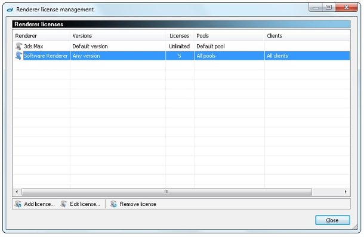The height and width of the screenshot is (237, 364).
Task: Close window using title bar X
Action: pyautogui.click(x=347, y=7)
